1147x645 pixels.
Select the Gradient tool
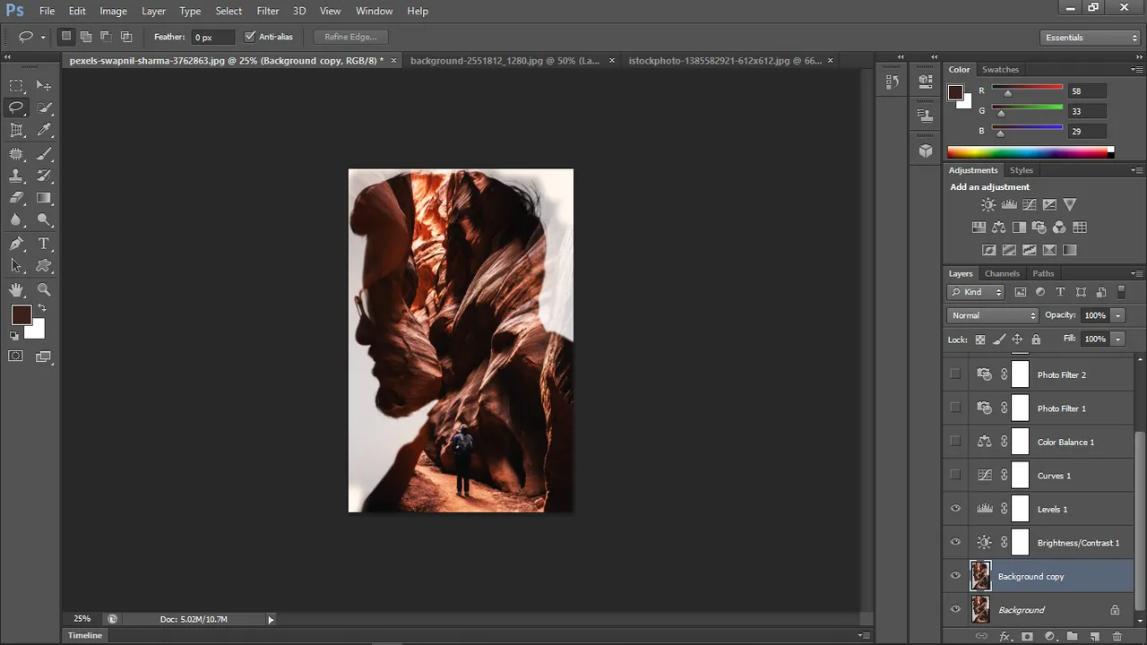pyautogui.click(x=44, y=198)
